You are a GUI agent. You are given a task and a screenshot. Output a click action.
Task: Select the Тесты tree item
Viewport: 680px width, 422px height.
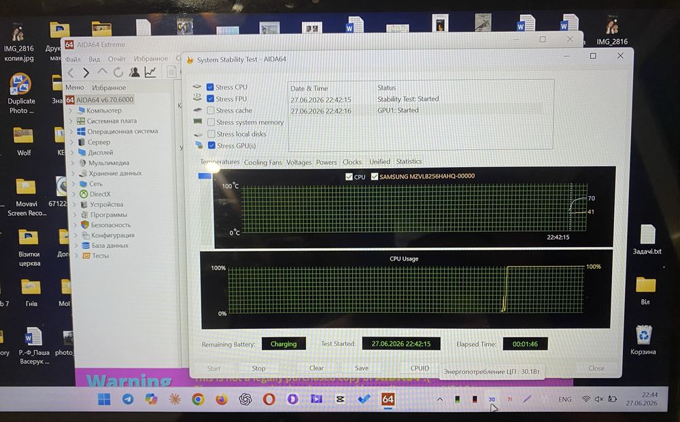tap(100, 256)
